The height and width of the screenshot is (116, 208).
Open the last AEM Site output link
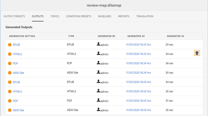[18, 110]
